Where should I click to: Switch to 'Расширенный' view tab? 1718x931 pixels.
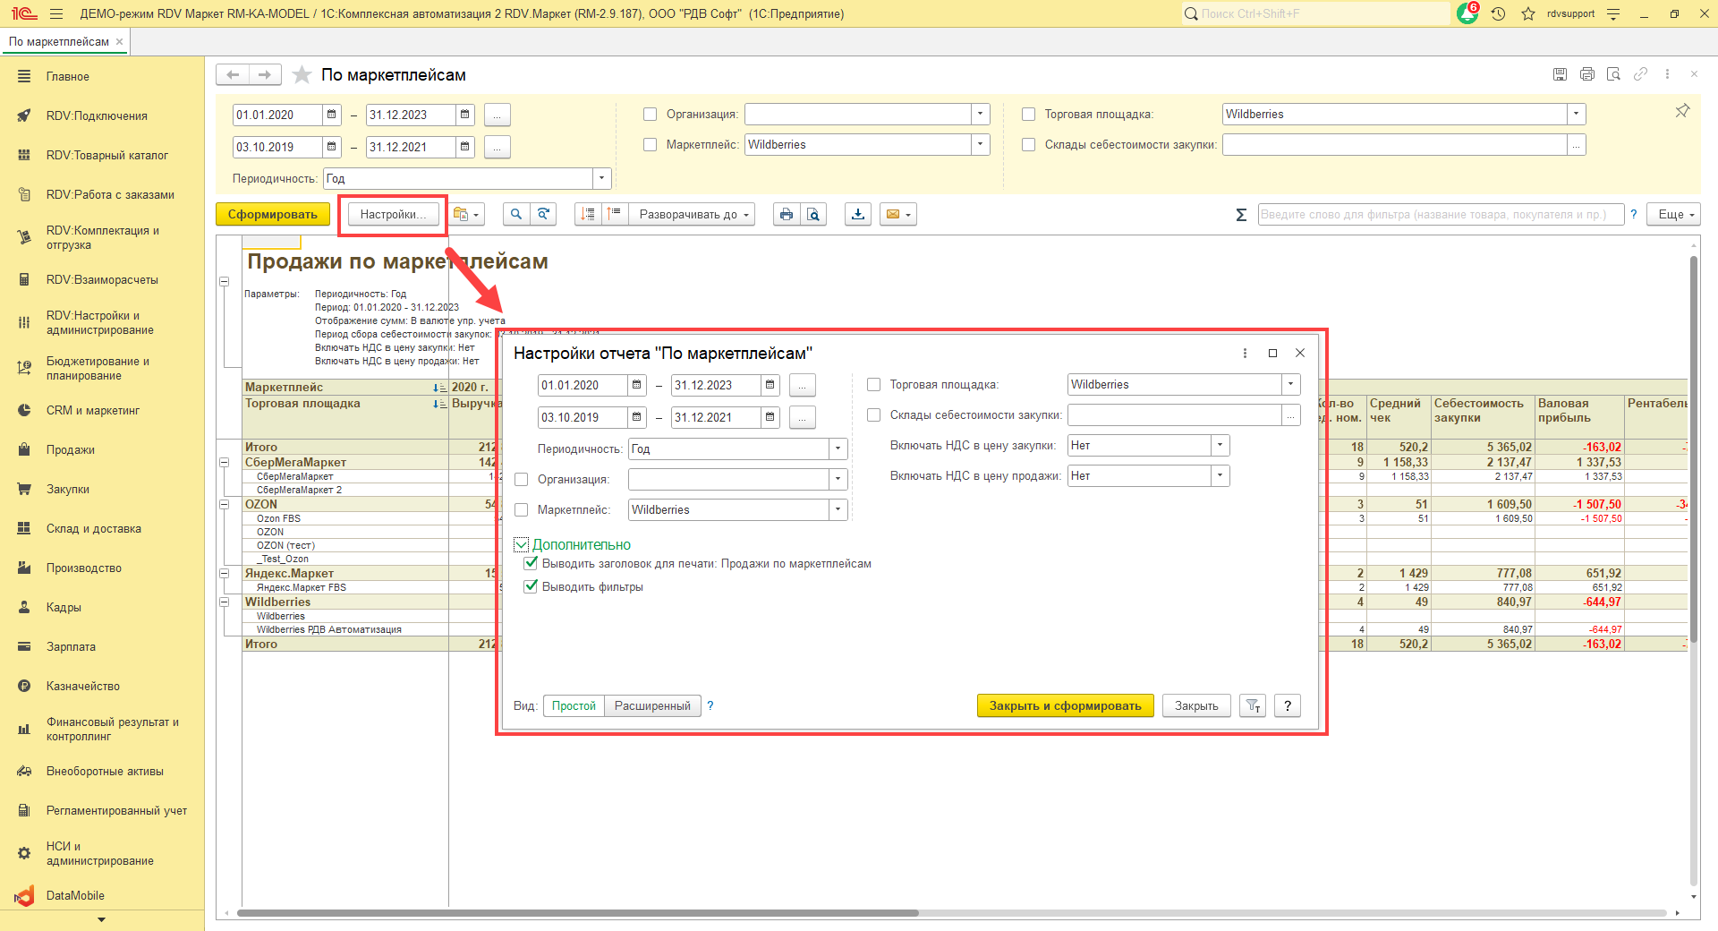pos(652,705)
